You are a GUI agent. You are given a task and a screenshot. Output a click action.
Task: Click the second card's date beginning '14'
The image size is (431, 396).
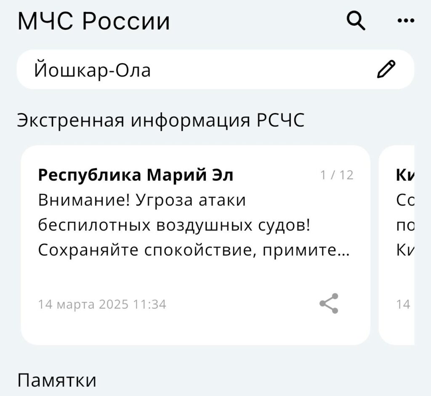click(x=403, y=304)
